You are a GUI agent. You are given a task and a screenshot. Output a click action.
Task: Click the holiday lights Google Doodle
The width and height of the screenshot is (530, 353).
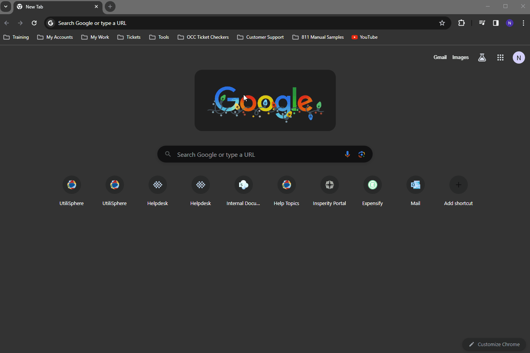(265, 100)
